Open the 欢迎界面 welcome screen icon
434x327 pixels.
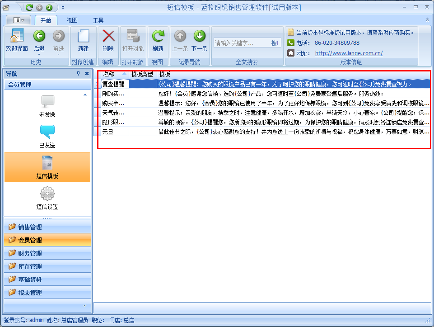tap(17, 40)
